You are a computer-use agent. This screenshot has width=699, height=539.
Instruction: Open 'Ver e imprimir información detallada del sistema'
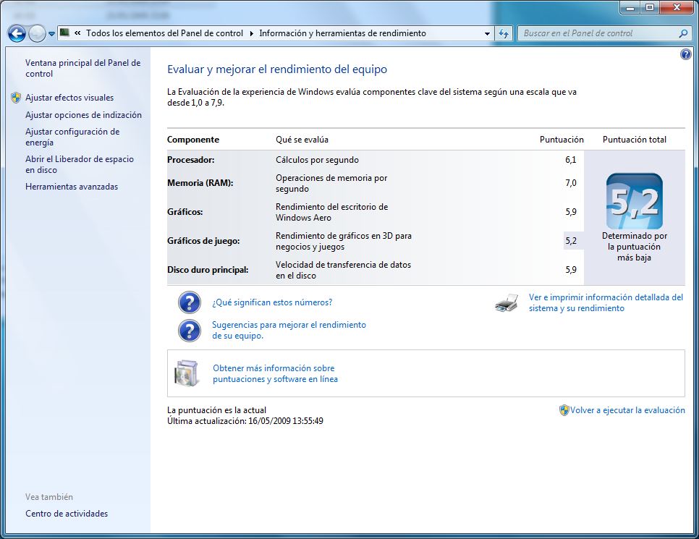[606, 302]
